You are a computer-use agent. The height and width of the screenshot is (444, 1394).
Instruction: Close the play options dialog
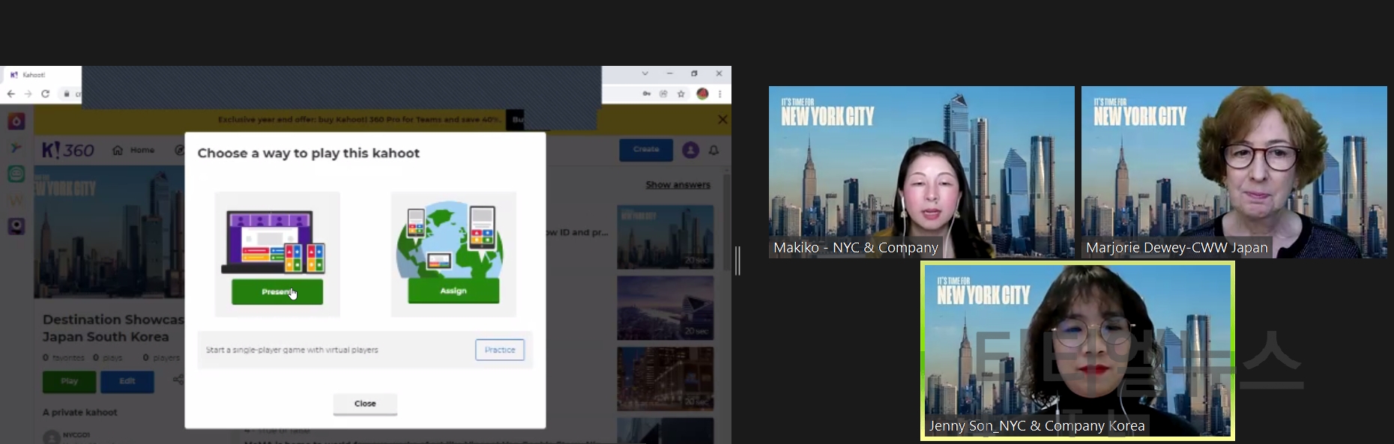point(365,404)
